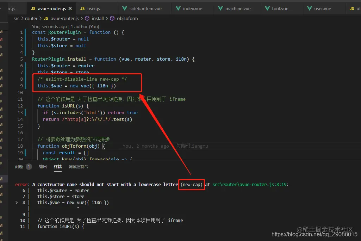Open the index.vue tab
Viewport: 361px width, 241px height.
(x=192, y=8)
